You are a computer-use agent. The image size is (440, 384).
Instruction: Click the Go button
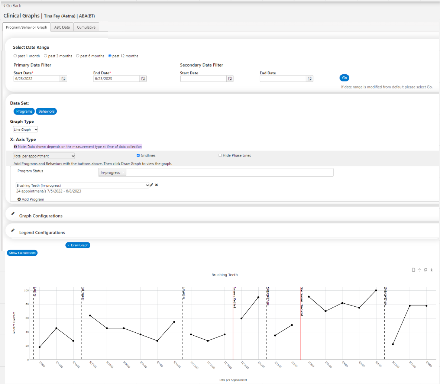pyautogui.click(x=344, y=78)
